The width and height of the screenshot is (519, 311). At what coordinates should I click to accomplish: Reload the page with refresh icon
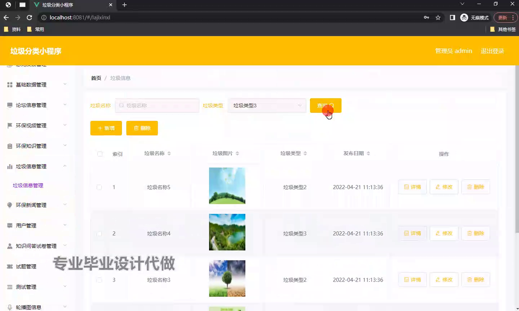(x=30, y=17)
